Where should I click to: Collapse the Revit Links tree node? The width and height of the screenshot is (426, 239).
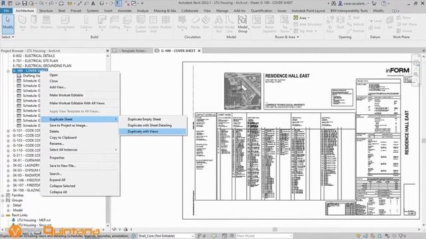[3, 215]
